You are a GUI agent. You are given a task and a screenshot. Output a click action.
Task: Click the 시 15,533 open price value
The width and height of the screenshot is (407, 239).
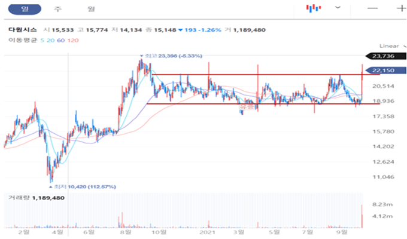(59, 30)
